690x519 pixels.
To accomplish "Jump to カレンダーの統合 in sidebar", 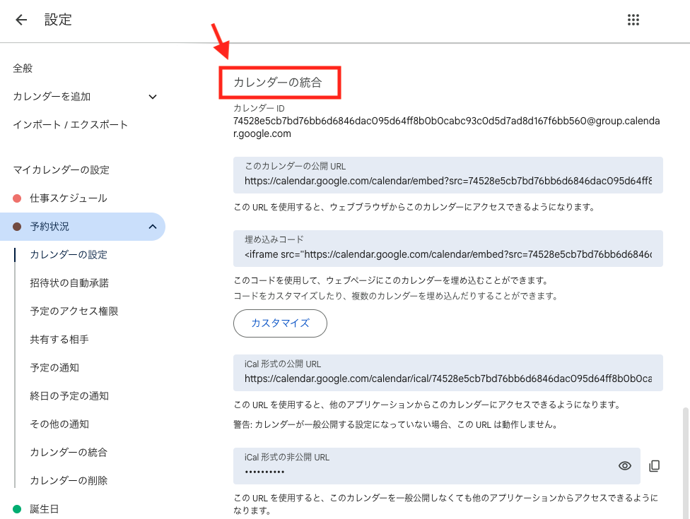I will 69,452.
